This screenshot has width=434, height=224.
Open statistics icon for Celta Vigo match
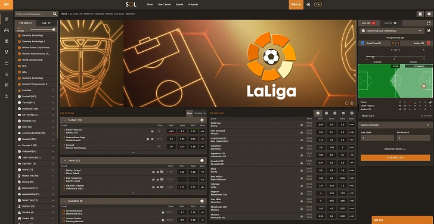pyautogui.click(x=302, y=125)
